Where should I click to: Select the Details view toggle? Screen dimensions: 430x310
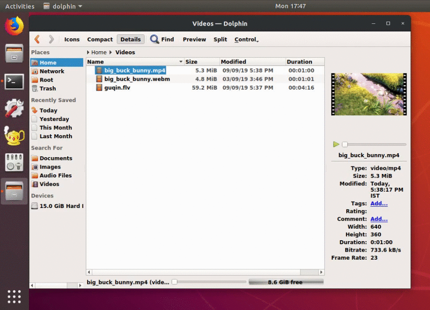[x=131, y=39]
